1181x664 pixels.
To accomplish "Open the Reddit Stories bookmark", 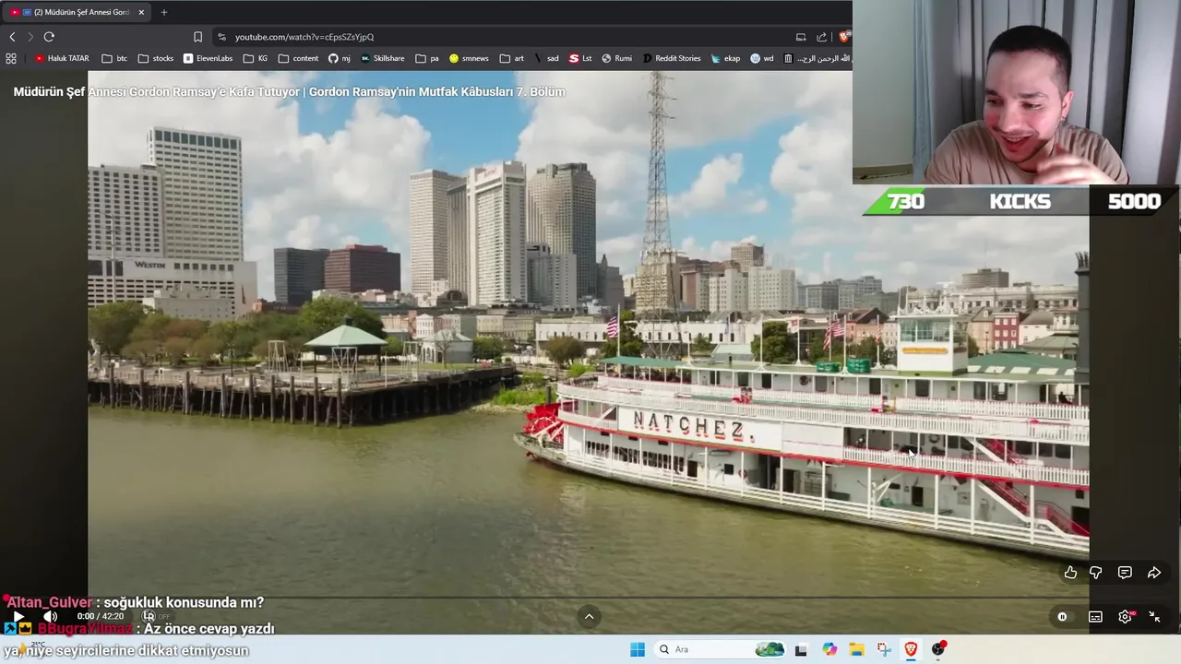I will coord(671,58).
